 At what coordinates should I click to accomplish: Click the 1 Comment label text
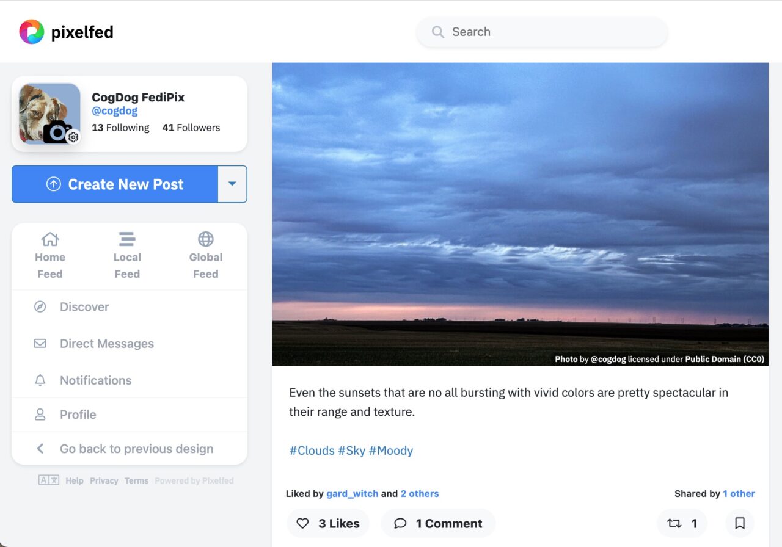pyautogui.click(x=449, y=523)
